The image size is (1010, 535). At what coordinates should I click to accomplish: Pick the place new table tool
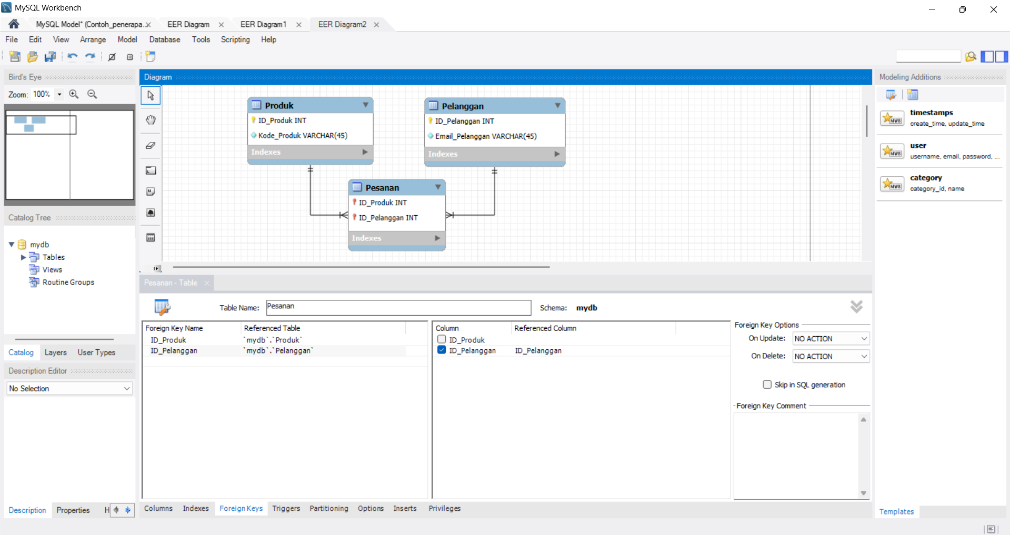pyautogui.click(x=151, y=237)
